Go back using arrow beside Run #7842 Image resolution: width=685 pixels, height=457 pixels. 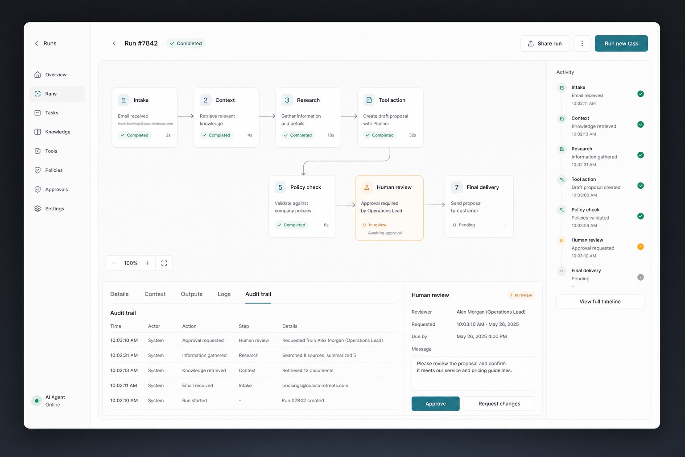[x=114, y=43]
